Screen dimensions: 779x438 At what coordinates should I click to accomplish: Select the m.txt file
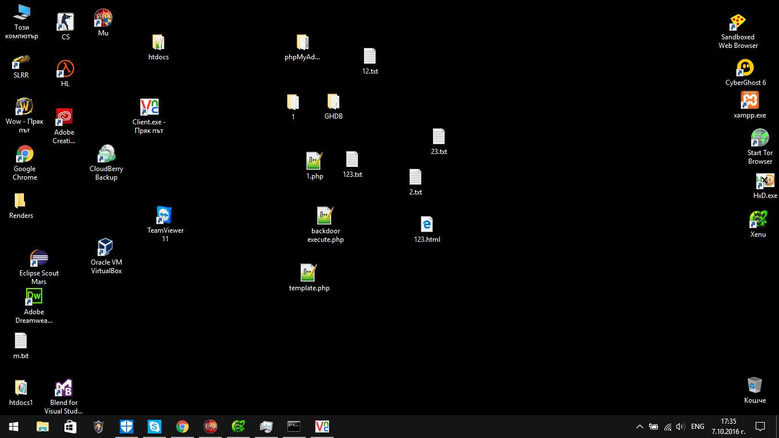[21, 346]
